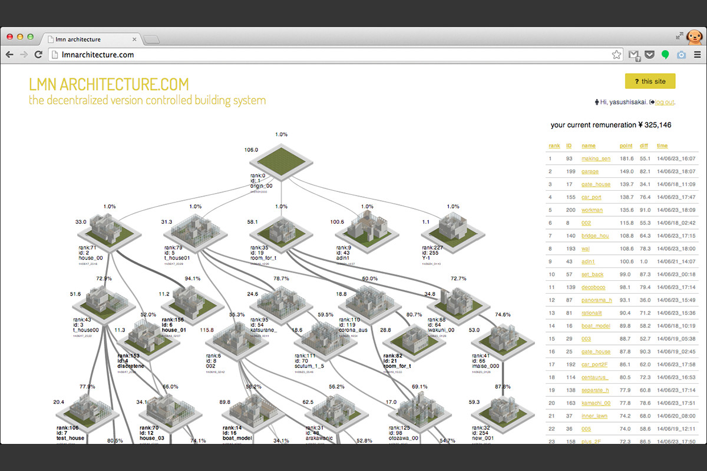Viewport: 707px width, 471px height.
Task: Enter fullscreen with the window arrows icon
Action: click(679, 35)
